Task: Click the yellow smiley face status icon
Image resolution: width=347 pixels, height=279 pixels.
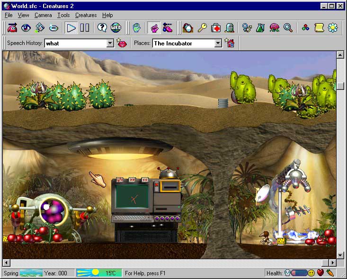Action: pos(311,273)
